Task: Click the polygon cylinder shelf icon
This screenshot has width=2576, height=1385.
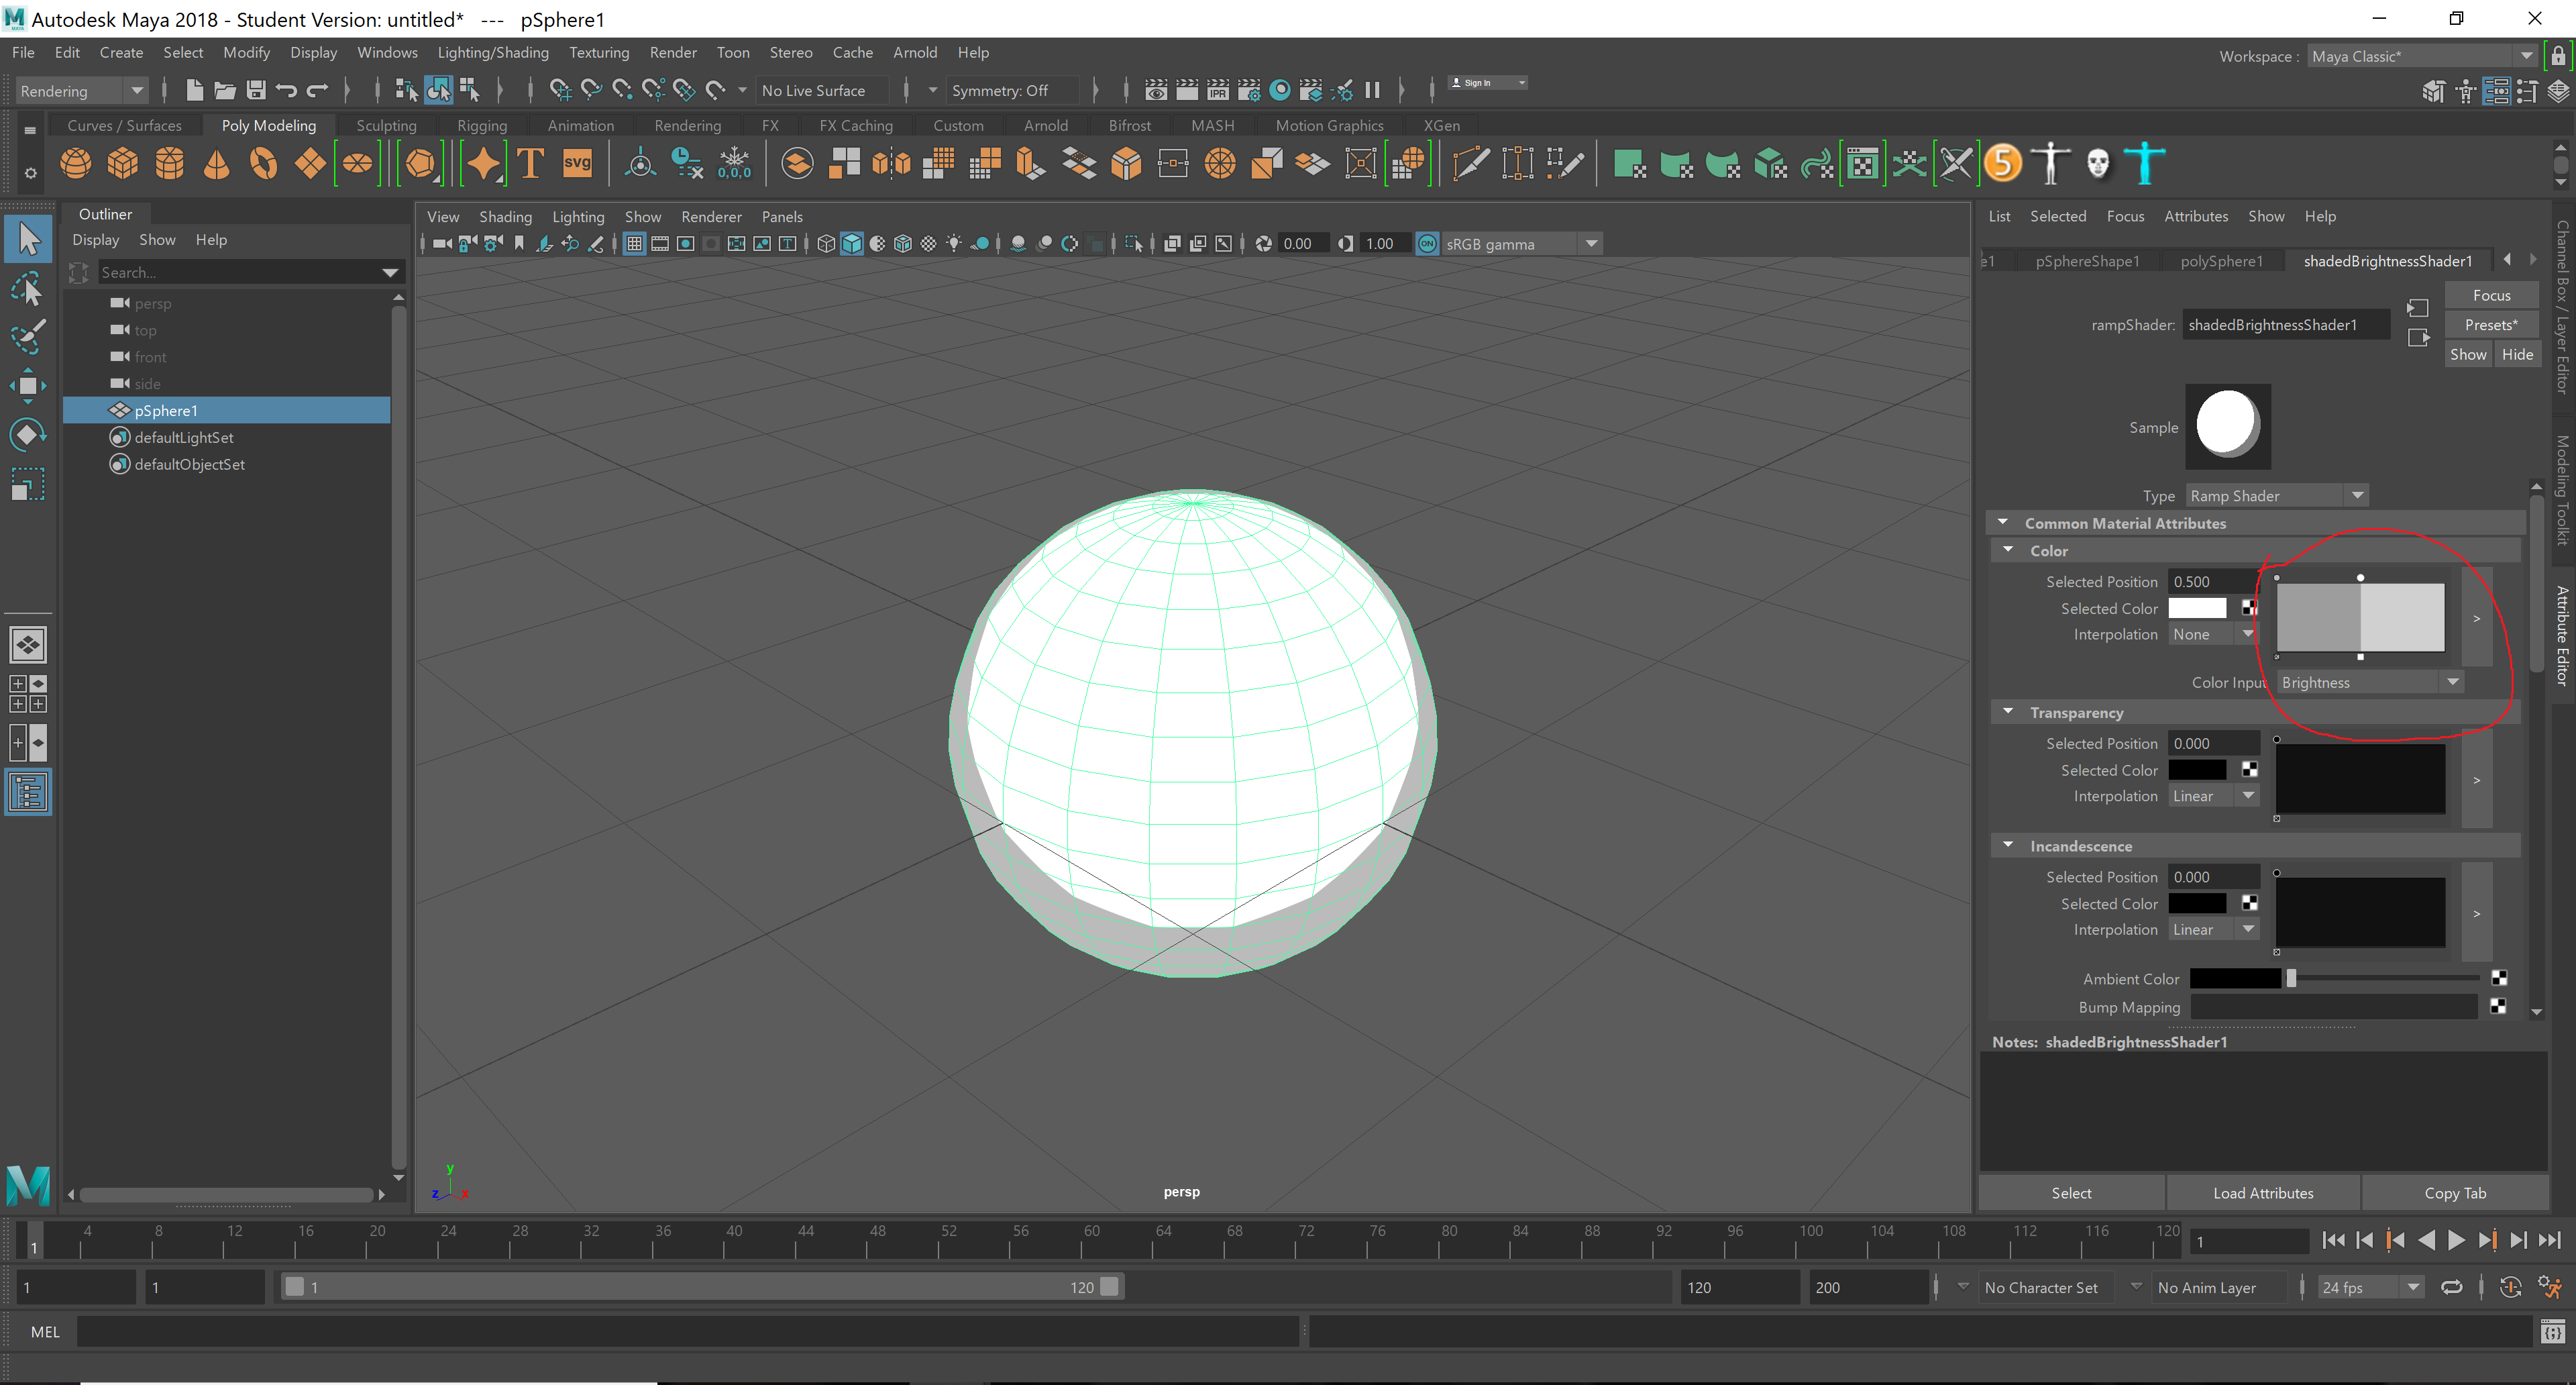Action: [169, 163]
